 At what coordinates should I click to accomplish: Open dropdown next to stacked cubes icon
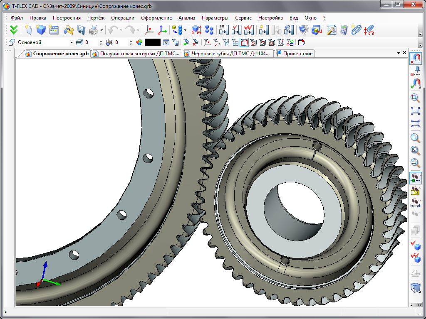point(185,30)
